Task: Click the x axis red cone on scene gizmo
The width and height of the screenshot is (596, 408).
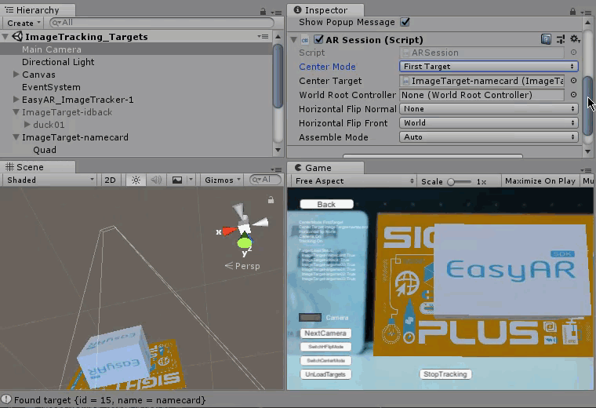Action: point(228,231)
